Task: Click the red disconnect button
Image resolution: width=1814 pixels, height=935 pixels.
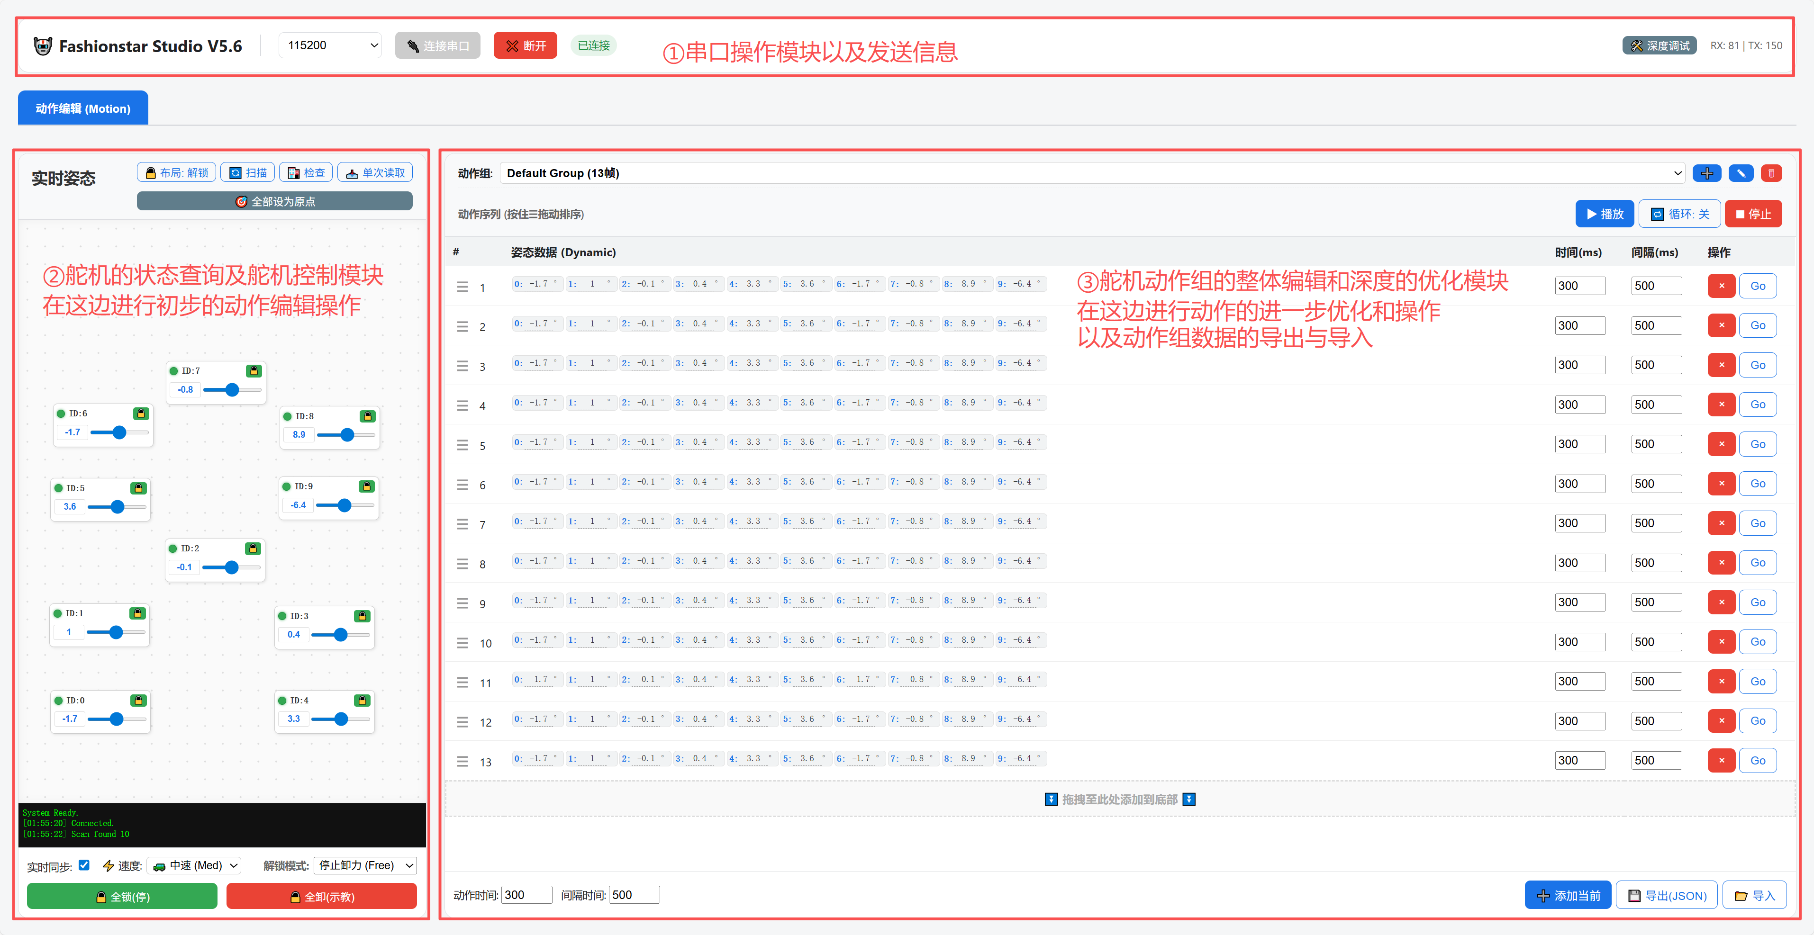Action: [x=526, y=46]
